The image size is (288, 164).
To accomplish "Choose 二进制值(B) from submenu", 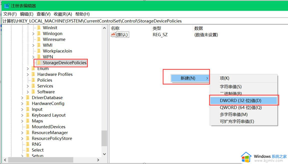I will click(244, 94).
